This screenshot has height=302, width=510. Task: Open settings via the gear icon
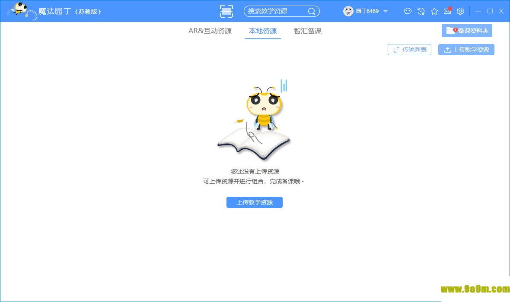[460, 11]
